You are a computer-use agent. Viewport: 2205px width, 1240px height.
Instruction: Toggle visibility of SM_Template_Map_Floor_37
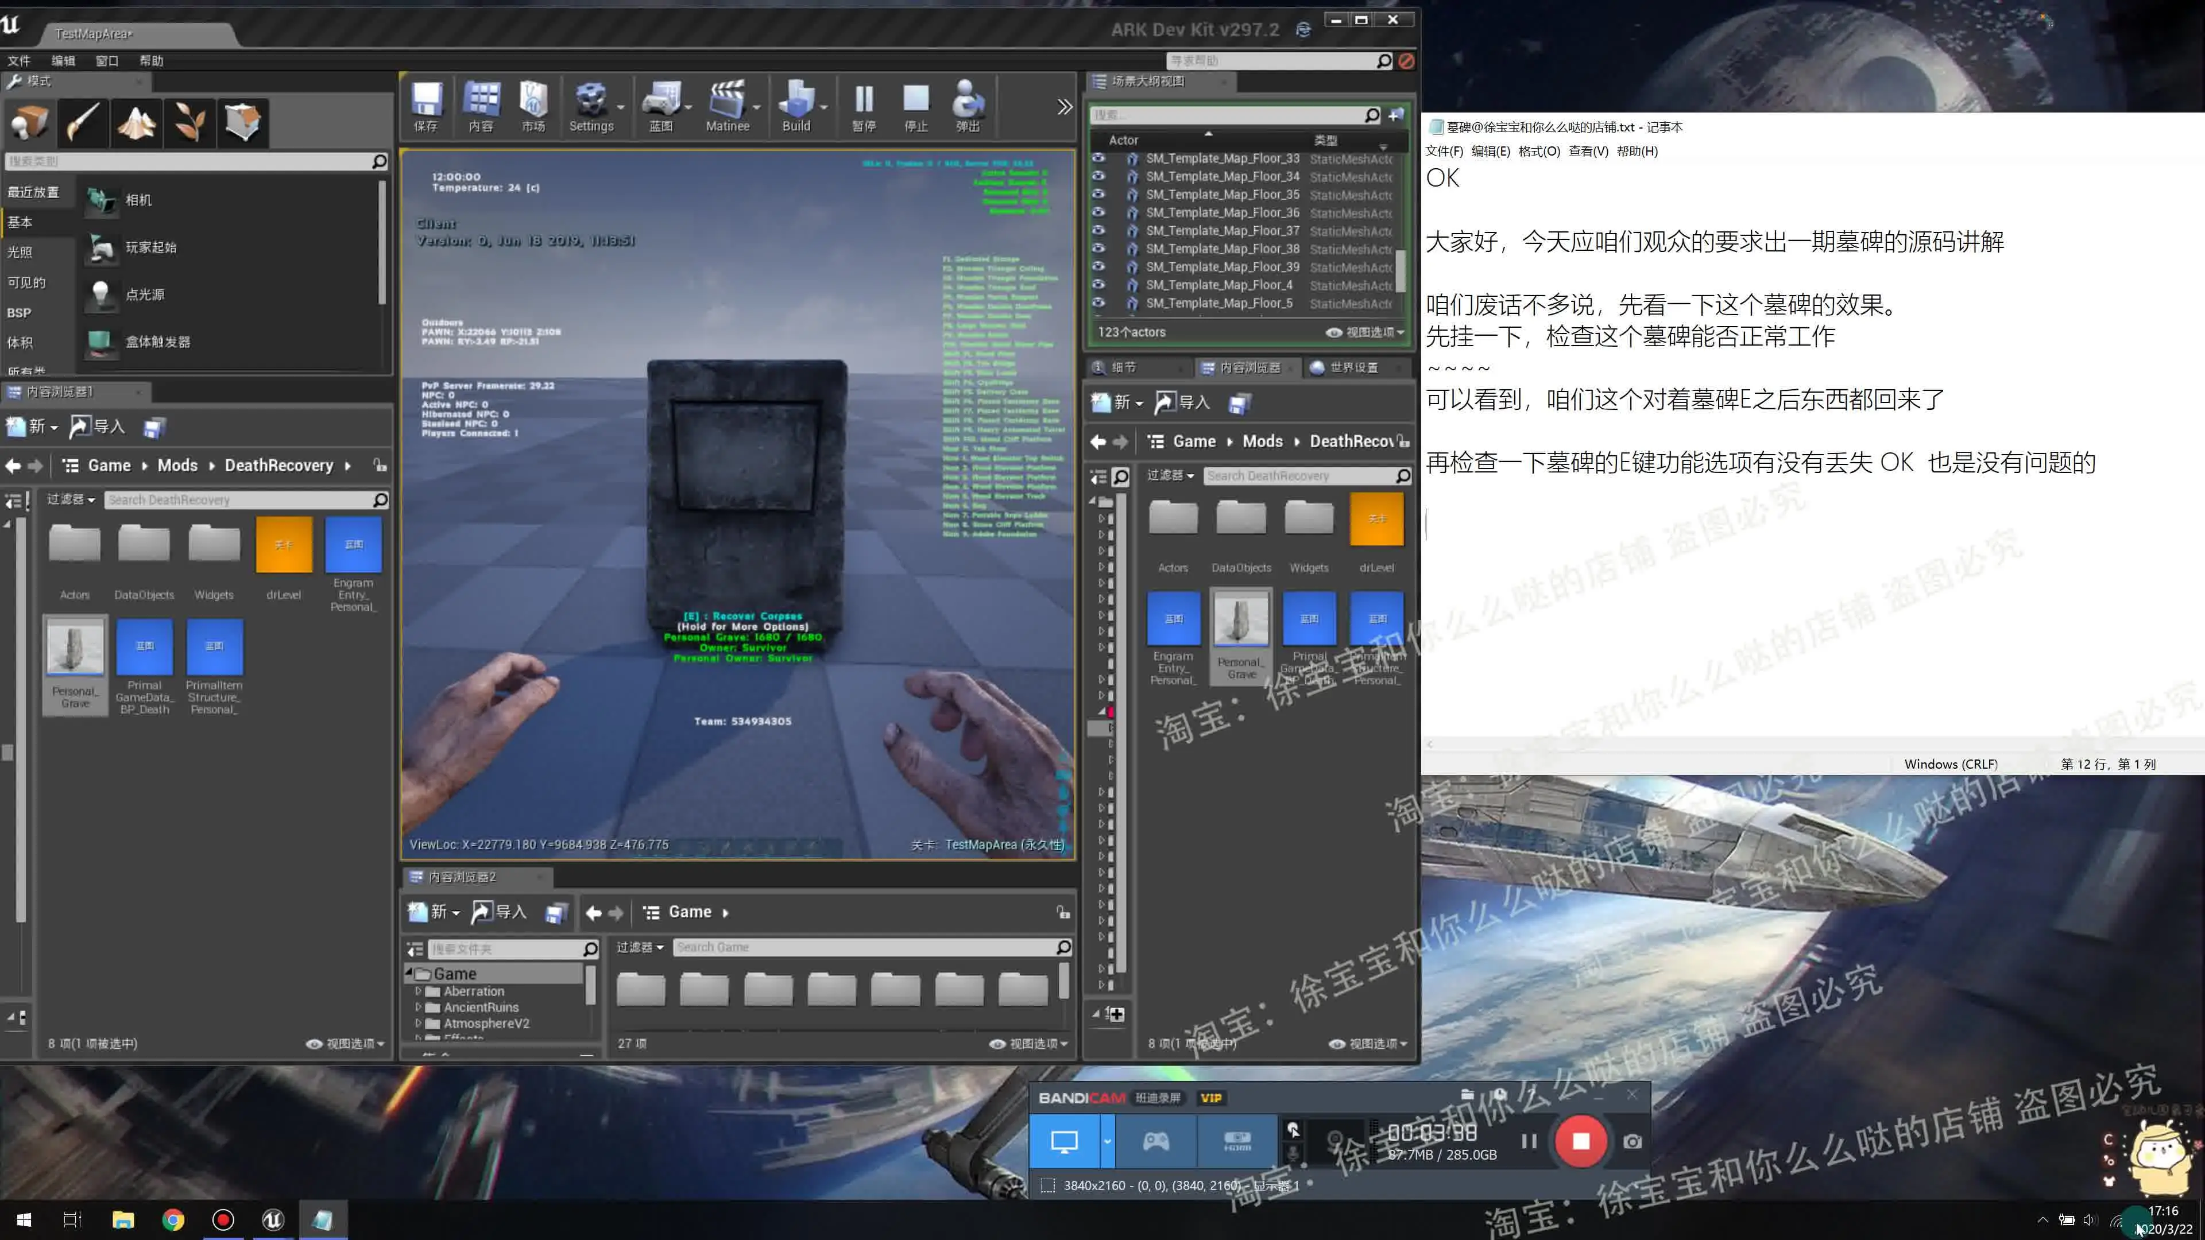click(x=1098, y=230)
